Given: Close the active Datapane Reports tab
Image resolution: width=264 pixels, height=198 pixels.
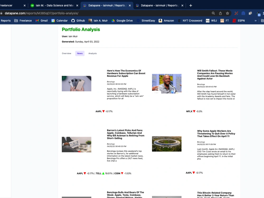Looking at the screenshot, I should 130,6.
